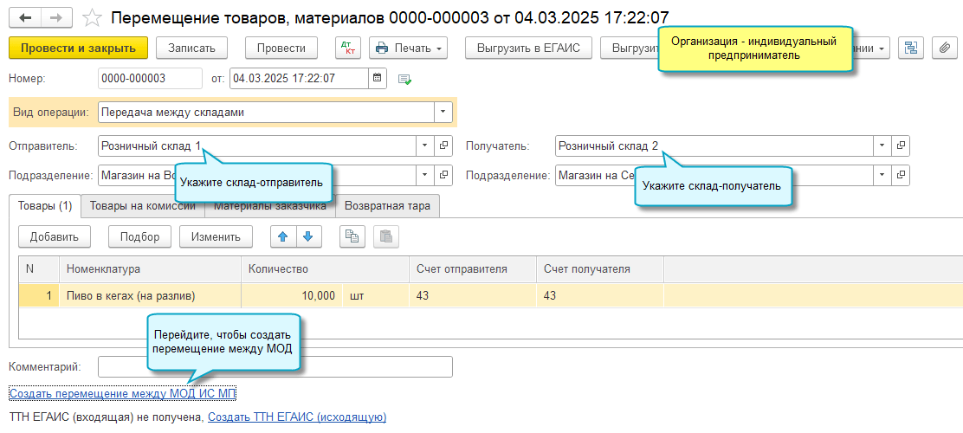Click the N column header
The height and width of the screenshot is (433, 963).
point(39,269)
